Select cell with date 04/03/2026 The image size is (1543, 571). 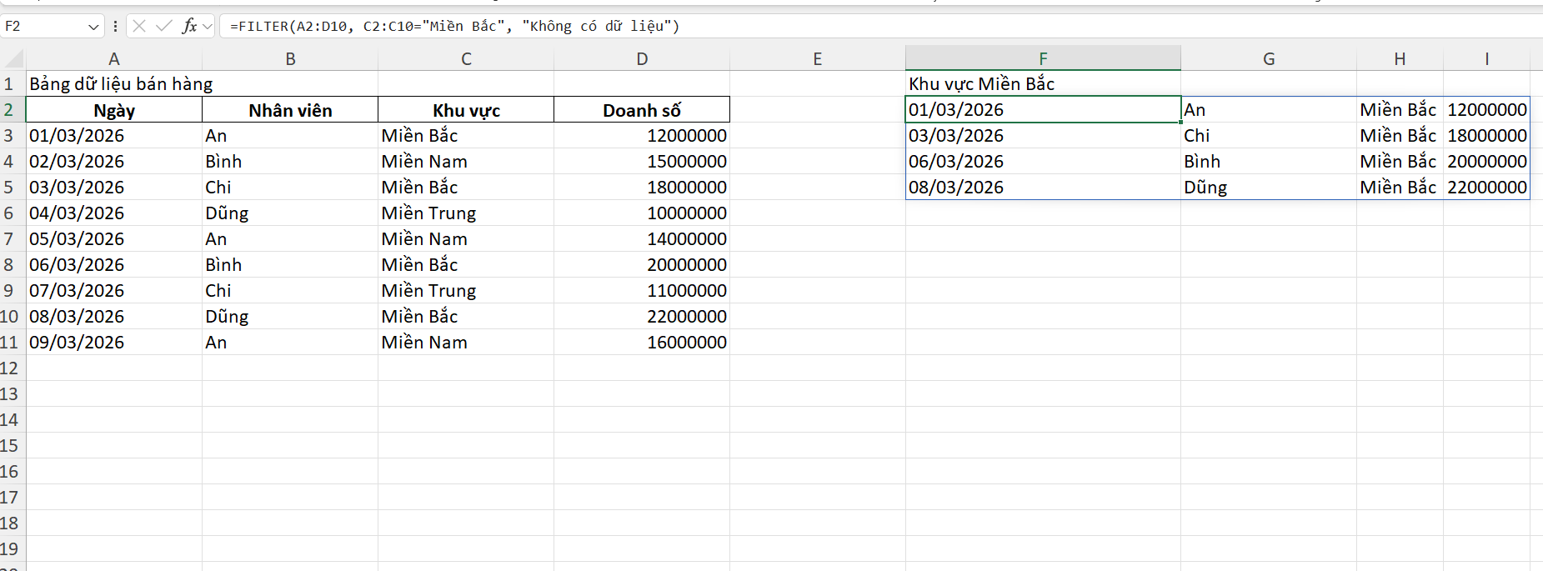coord(114,213)
